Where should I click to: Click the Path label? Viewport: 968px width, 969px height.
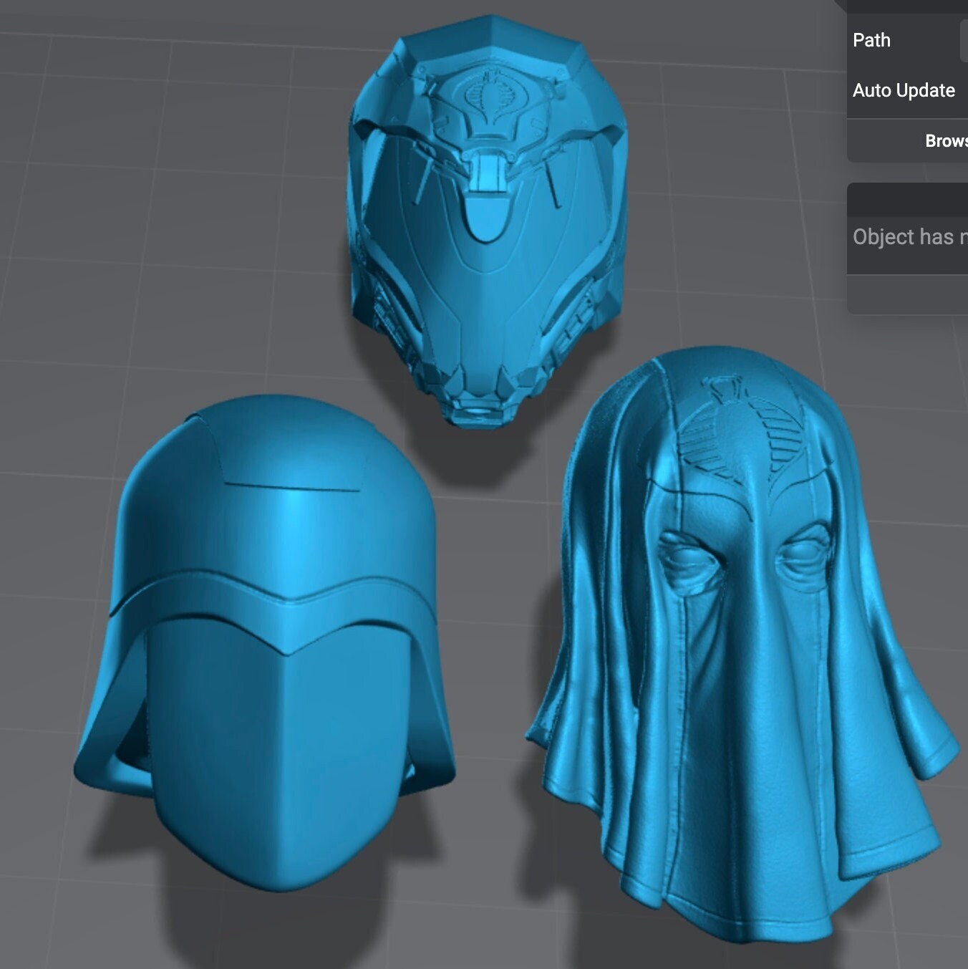pos(871,40)
